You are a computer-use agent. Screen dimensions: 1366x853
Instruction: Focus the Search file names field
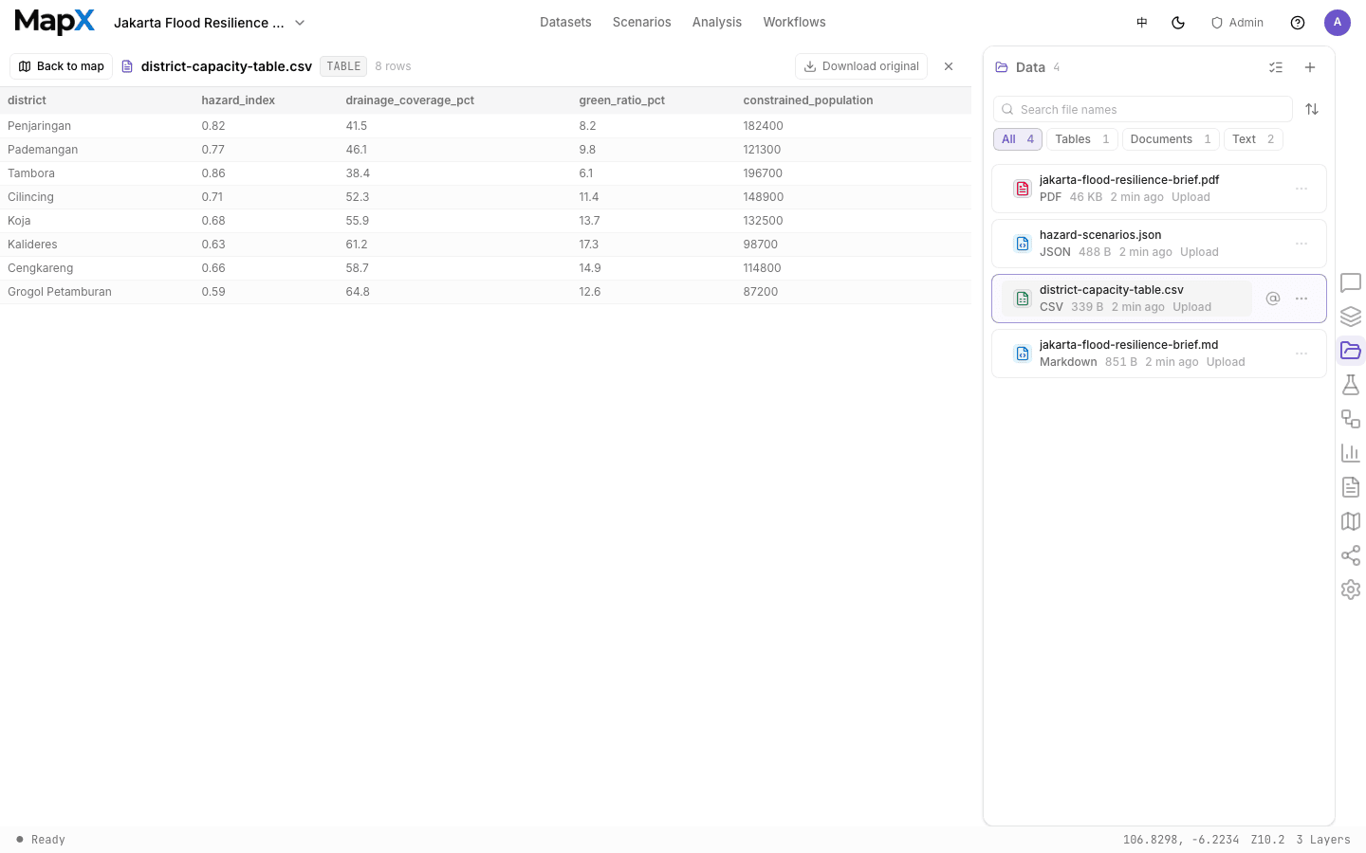point(1143,109)
